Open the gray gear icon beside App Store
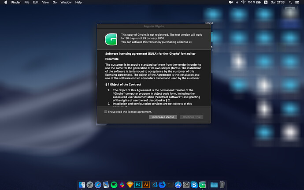Image resolution: width=304 pixels, height=190 pixels. 186,185
